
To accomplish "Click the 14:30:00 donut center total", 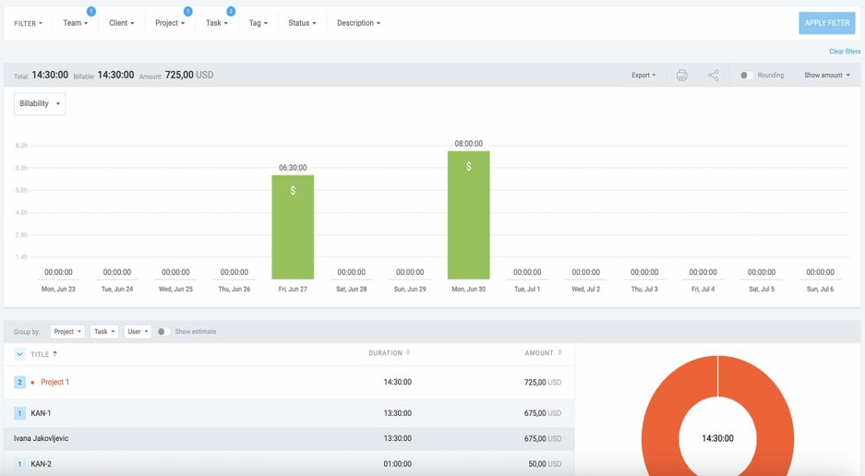I will coord(718,439).
